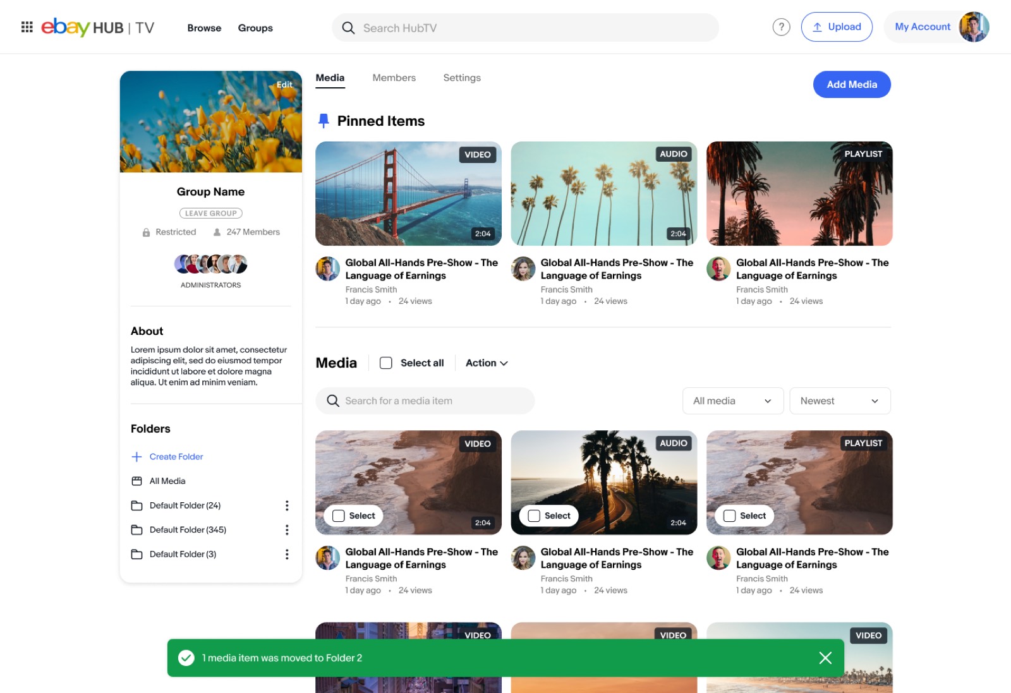The height and width of the screenshot is (693, 1011).
Task: Switch to the Settings tab
Action: point(462,78)
